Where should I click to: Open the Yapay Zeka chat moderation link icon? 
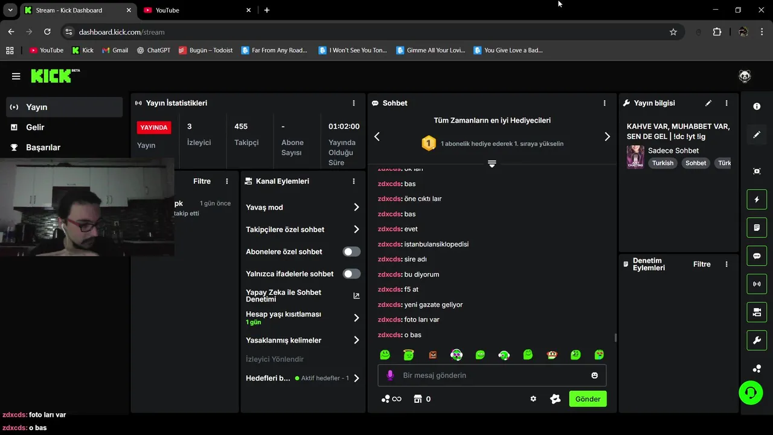(356, 295)
